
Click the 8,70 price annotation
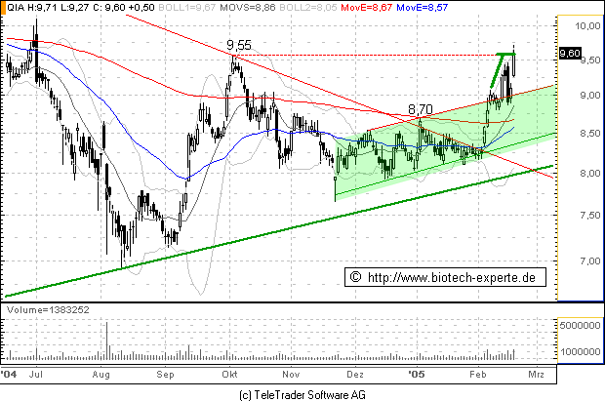click(420, 109)
